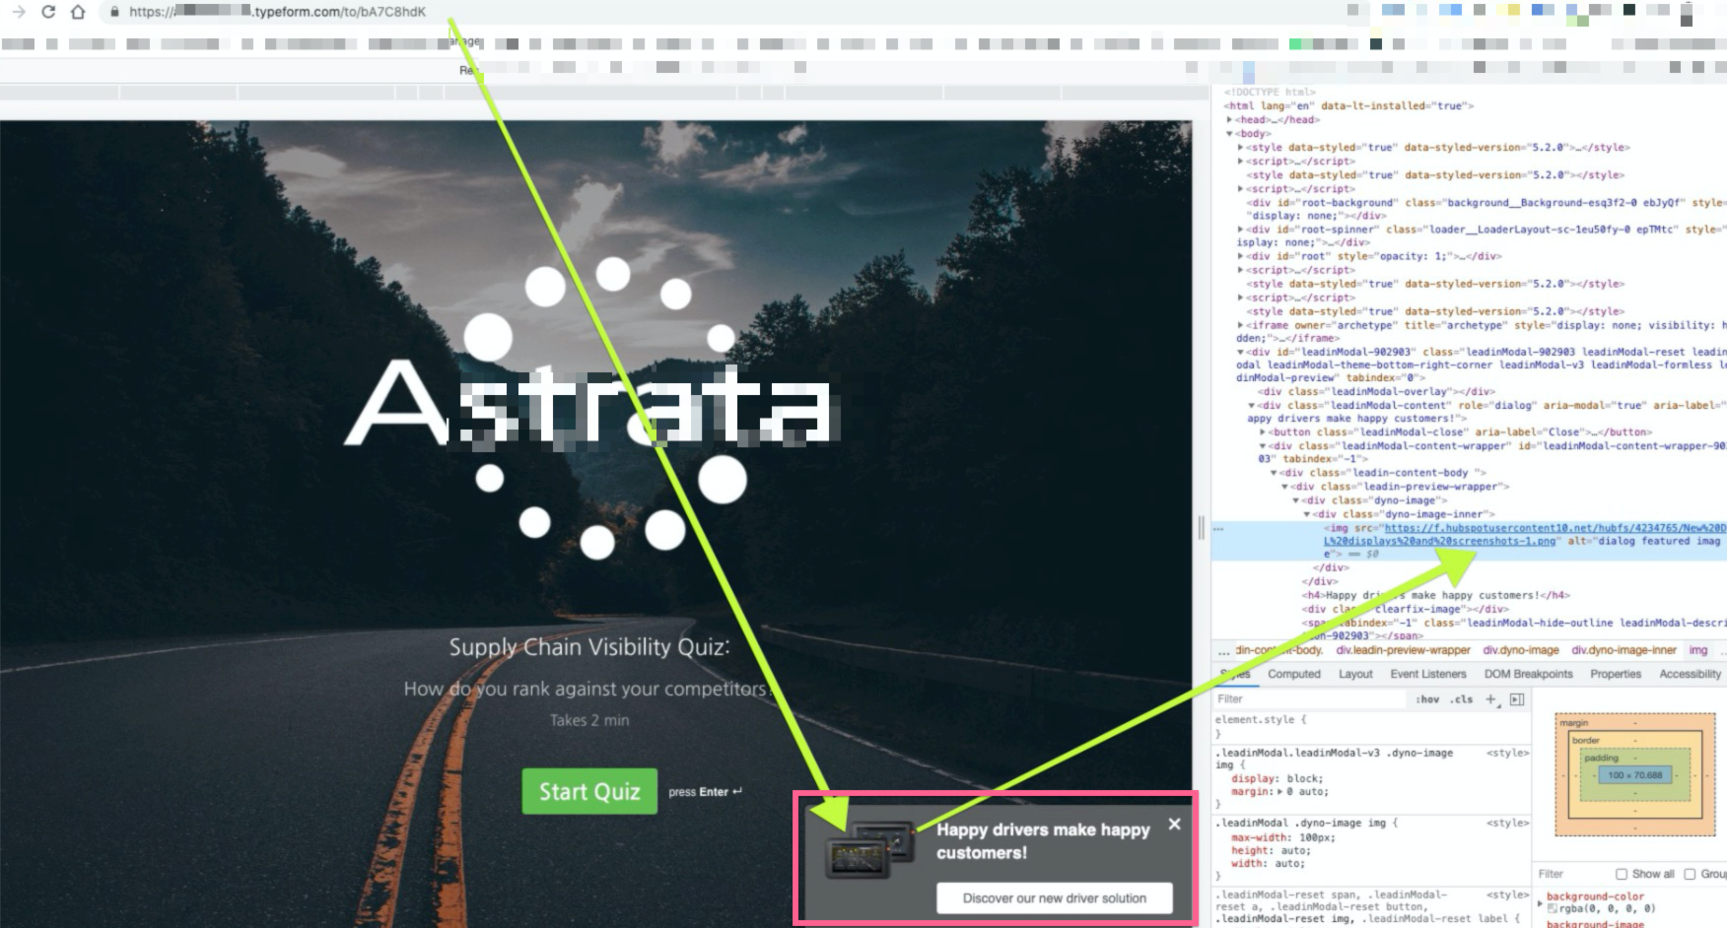
Task: Close the Happy drivers popup with the X
Action: pyautogui.click(x=1174, y=824)
